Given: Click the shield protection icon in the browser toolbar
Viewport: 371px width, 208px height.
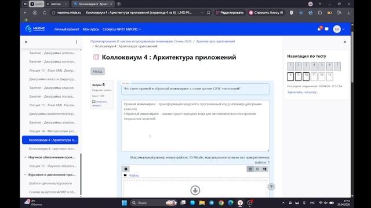Looking at the screenshot, I should click(292, 13).
